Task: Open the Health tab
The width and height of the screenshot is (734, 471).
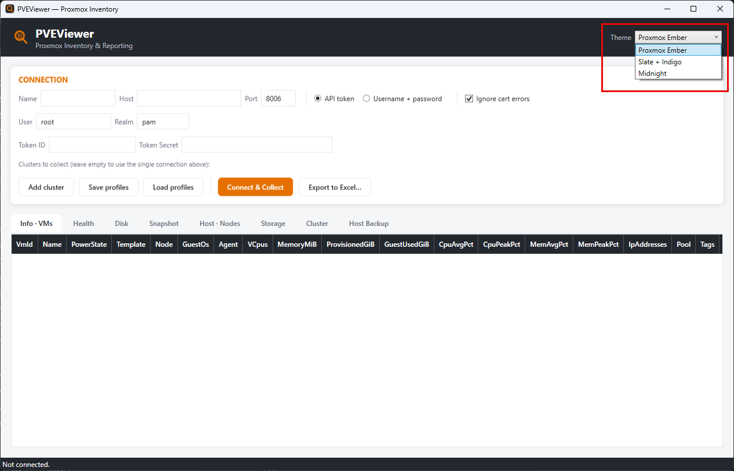Action: (x=83, y=224)
